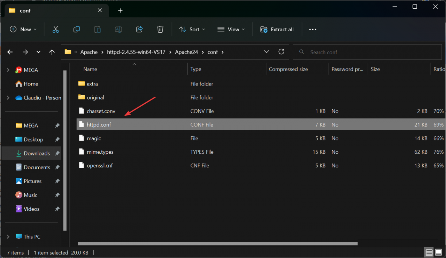Cut the selected httpd.conf file
Image resolution: width=446 pixels, height=258 pixels.
pyautogui.click(x=56, y=29)
